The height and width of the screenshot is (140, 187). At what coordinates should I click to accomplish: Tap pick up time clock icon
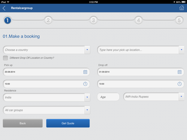pos(85,84)
